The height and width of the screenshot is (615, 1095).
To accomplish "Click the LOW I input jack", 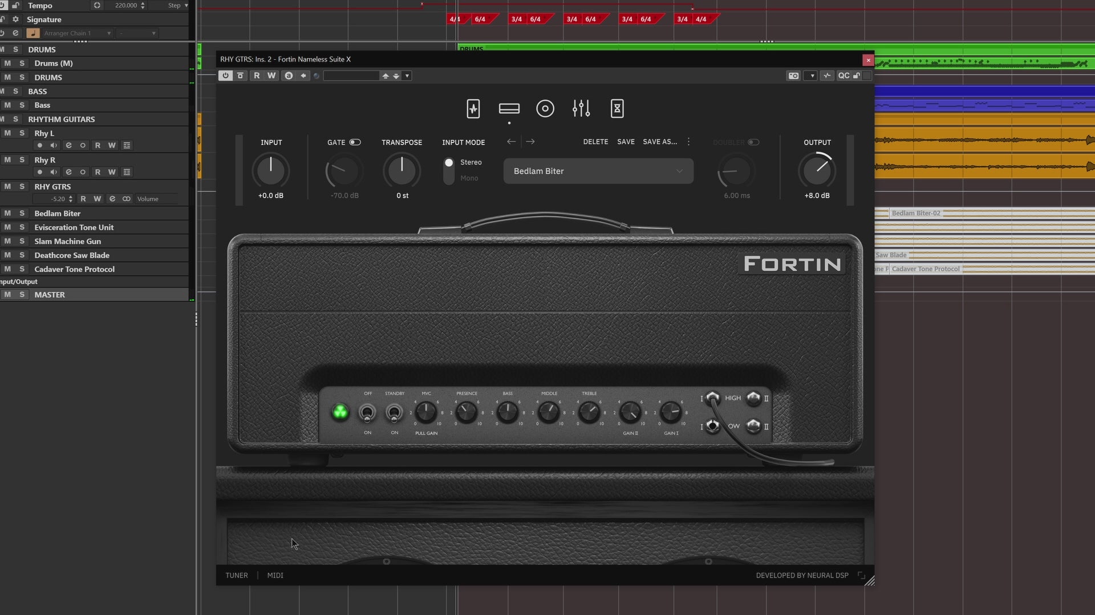I will point(712,426).
